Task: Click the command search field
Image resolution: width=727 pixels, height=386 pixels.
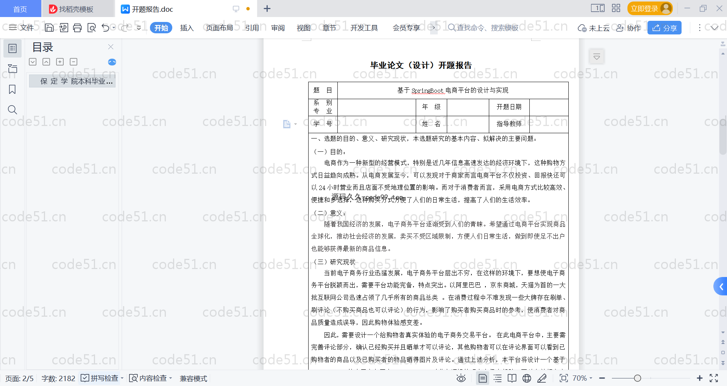Action: point(484,28)
